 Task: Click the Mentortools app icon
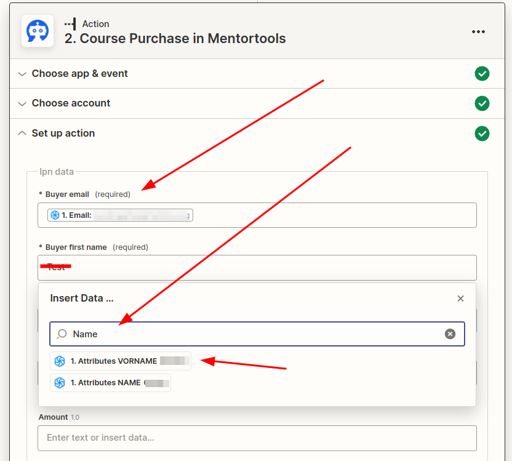[x=38, y=31]
